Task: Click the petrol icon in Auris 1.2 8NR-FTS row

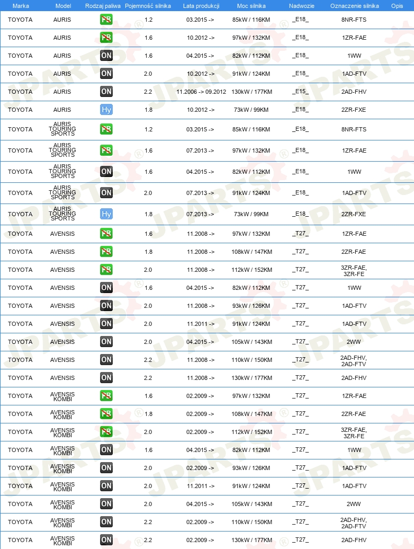Action: click(106, 19)
